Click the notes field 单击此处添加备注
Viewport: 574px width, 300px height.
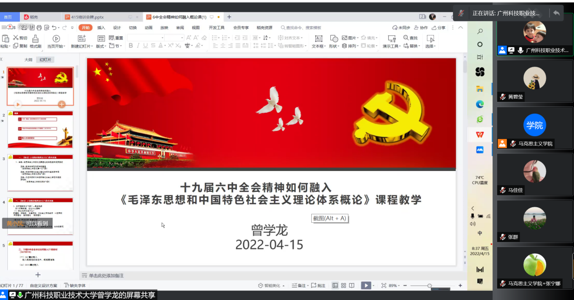[106, 276]
